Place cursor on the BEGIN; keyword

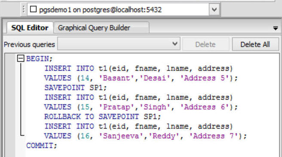(x=40, y=59)
